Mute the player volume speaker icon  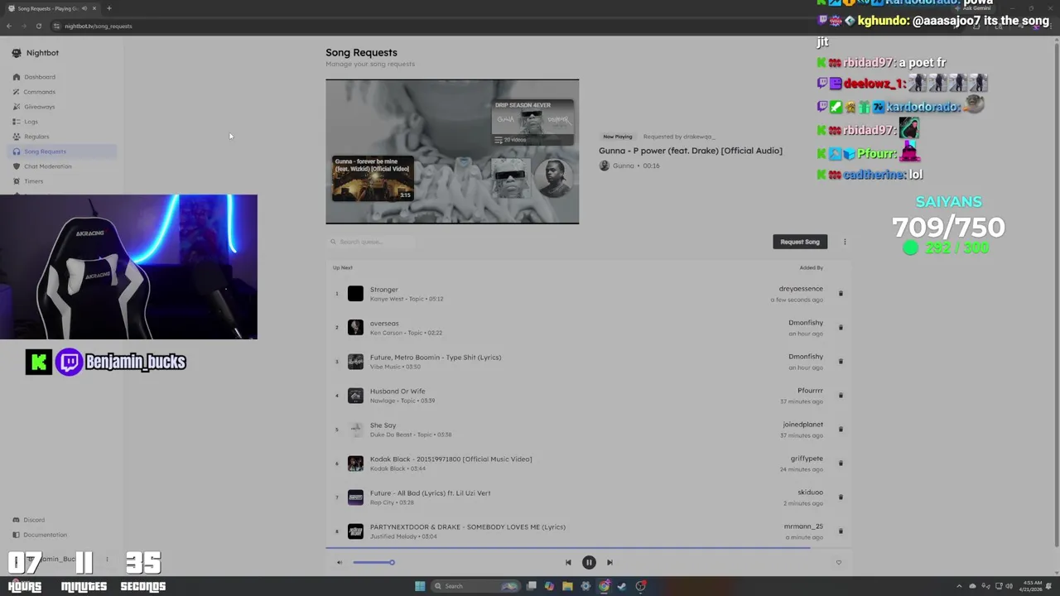339,563
